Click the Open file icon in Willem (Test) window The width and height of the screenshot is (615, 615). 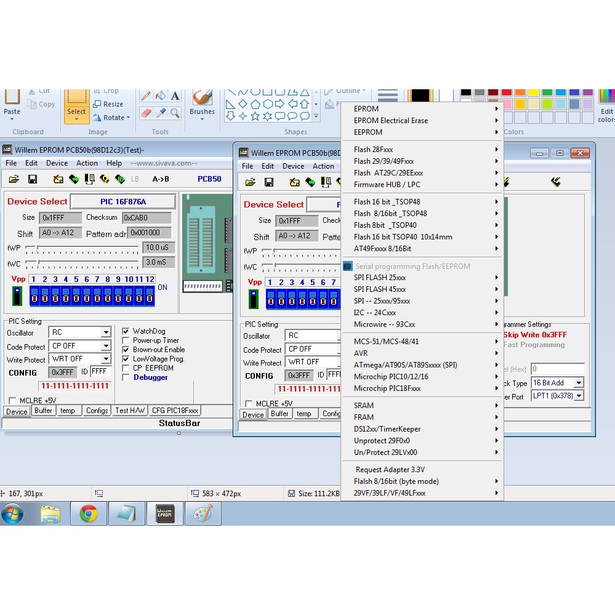14,179
